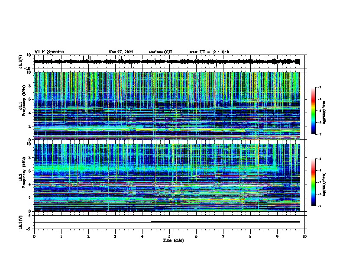The width and height of the screenshot is (343, 265).
Task: Click the ch.2 spectrogram color bar
Action: coord(314,182)
